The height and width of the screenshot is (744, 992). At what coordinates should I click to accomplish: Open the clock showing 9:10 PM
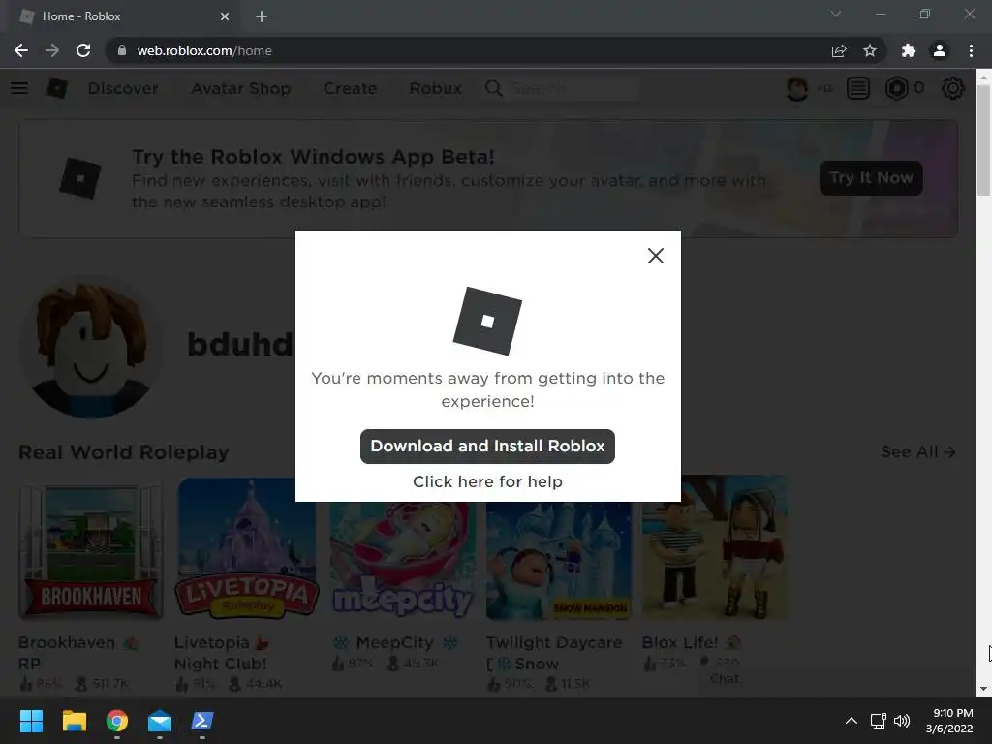pyautogui.click(x=949, y=721)
